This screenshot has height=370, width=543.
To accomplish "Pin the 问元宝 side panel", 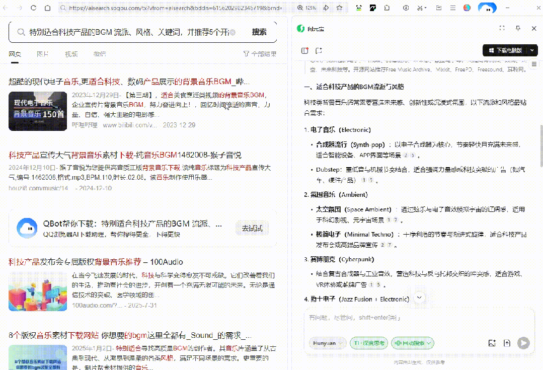I will point(518,28).
